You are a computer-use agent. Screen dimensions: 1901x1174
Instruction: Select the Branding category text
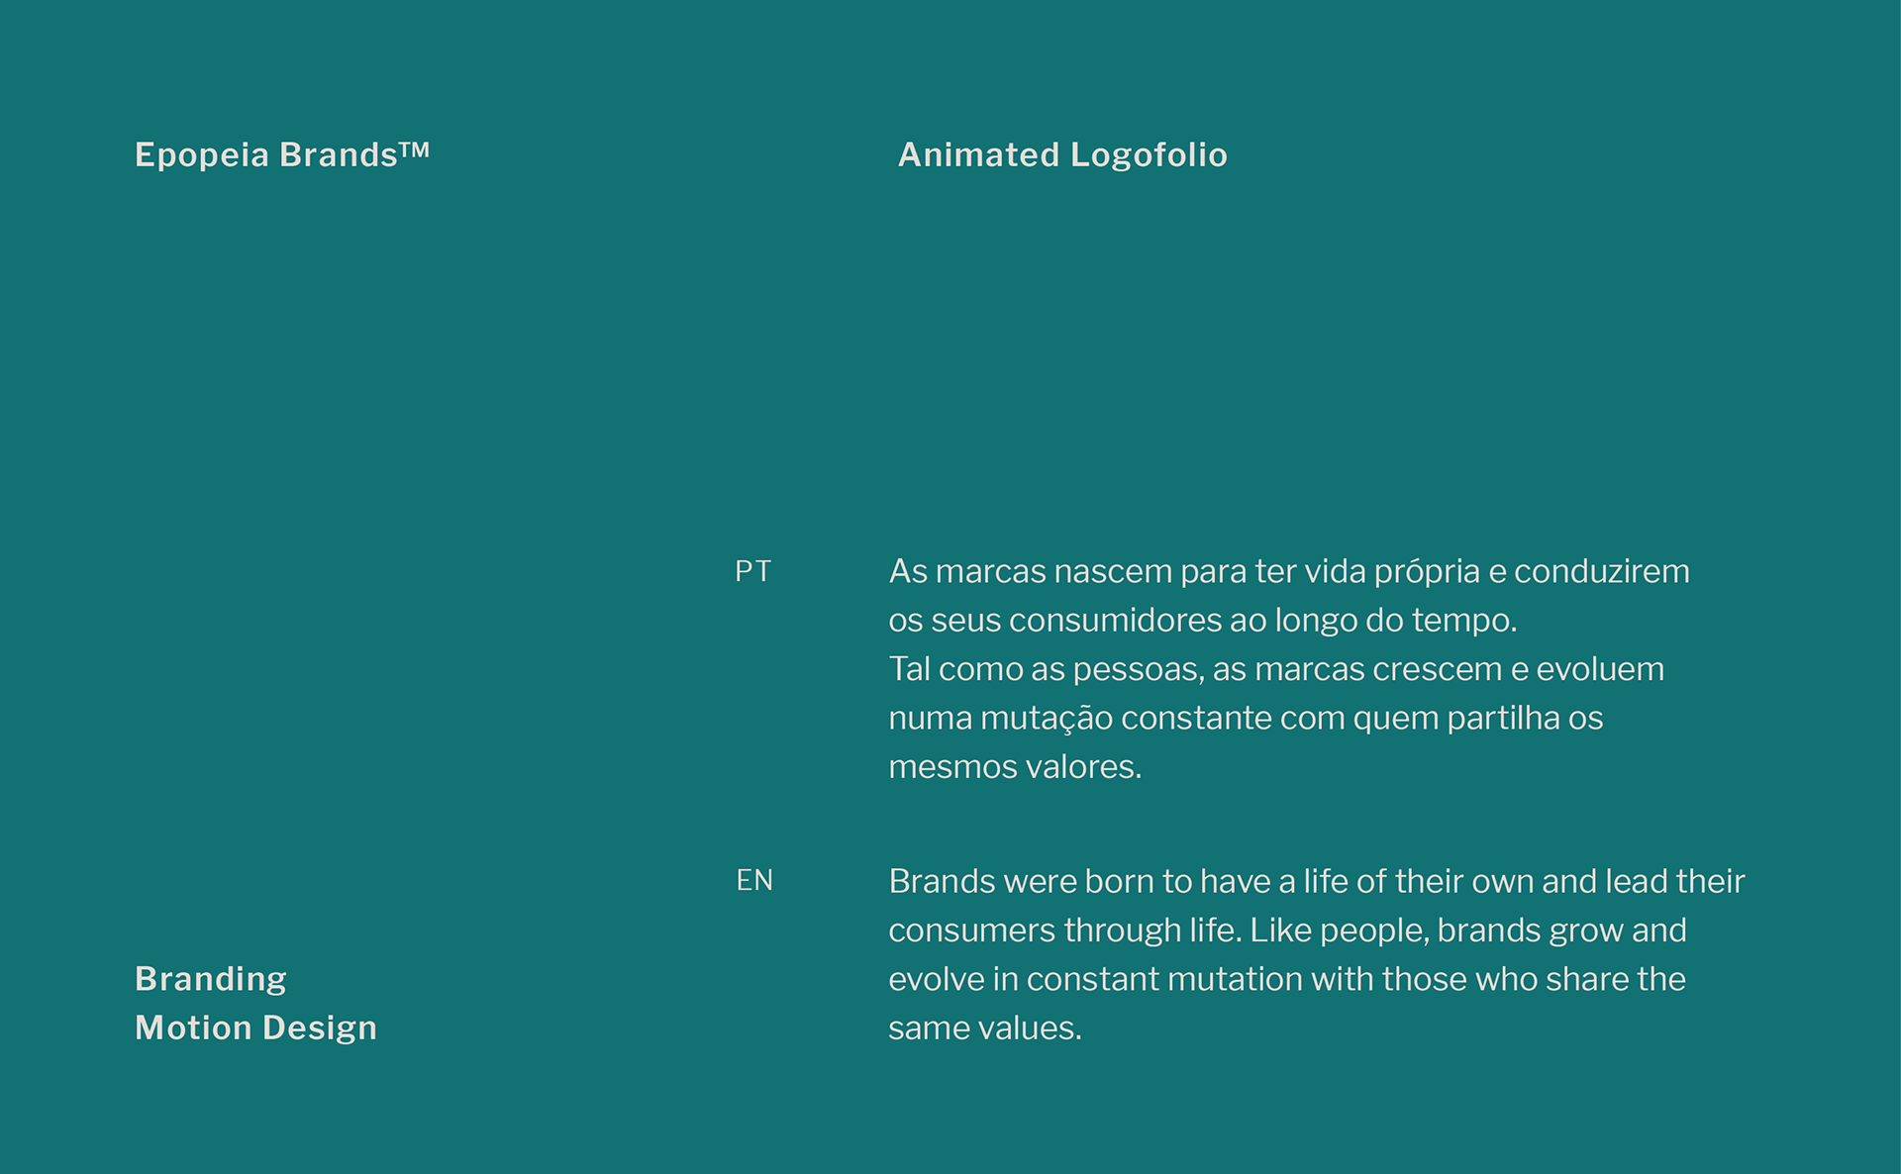click(211, 979)
